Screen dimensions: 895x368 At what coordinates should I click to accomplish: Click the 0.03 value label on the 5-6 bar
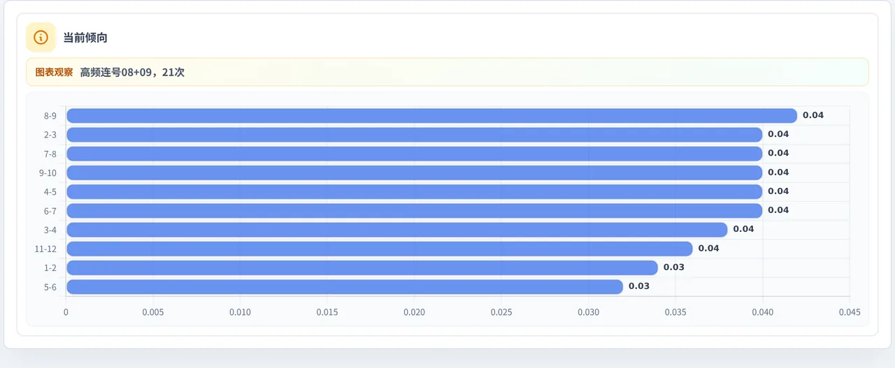pyautogui.click(x=639, y=286)
